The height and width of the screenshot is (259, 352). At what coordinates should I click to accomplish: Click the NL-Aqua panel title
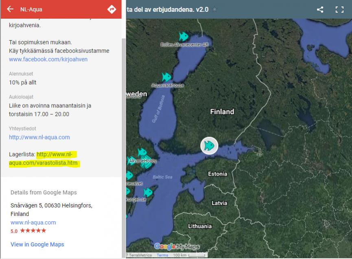click(31, 9)
